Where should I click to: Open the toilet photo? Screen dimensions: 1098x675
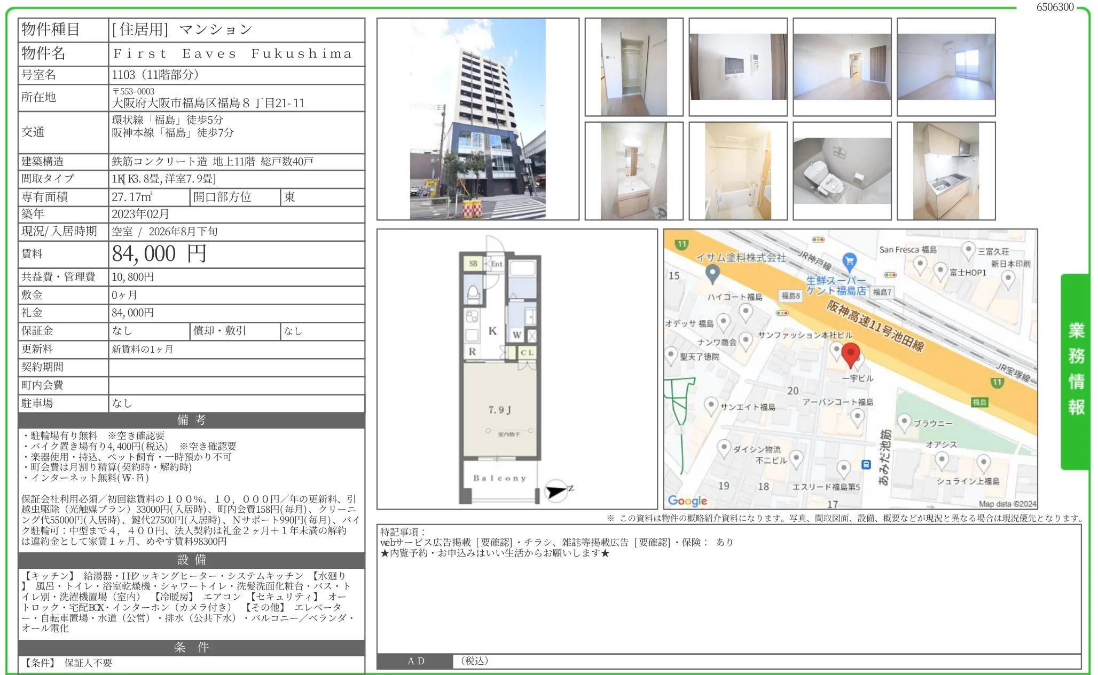(842, 171)
